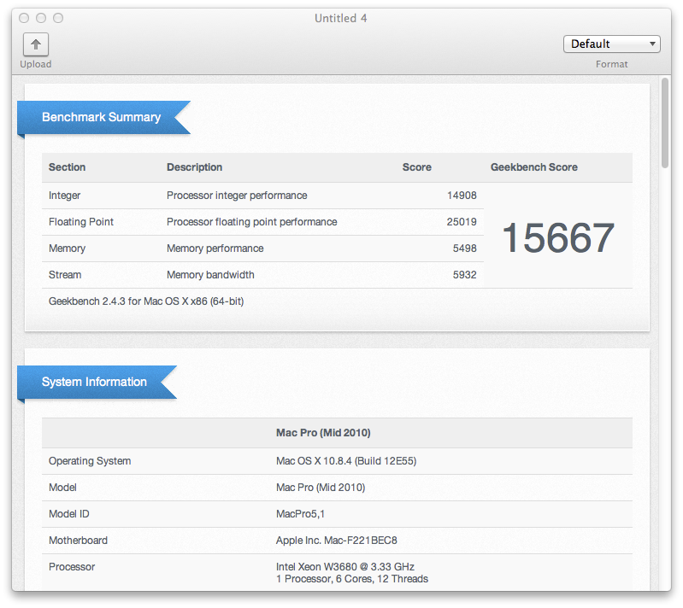
Task: Click the window minimize button
Action: pos(41,18)
